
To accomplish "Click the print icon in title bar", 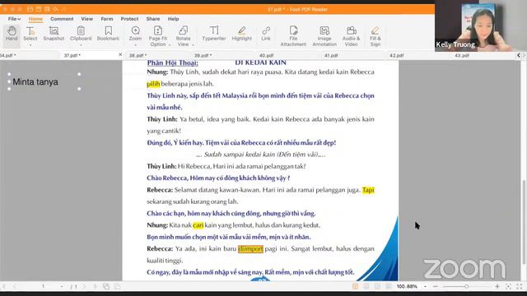I will pyautogui.click(x=47, y=9).
